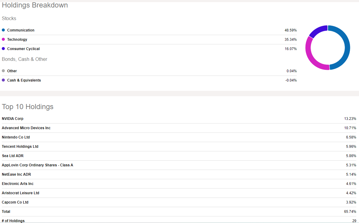Click the Cash & Equivalents legend dot
This screenshot has height=223, width=359.
click(x=3, y=80)
